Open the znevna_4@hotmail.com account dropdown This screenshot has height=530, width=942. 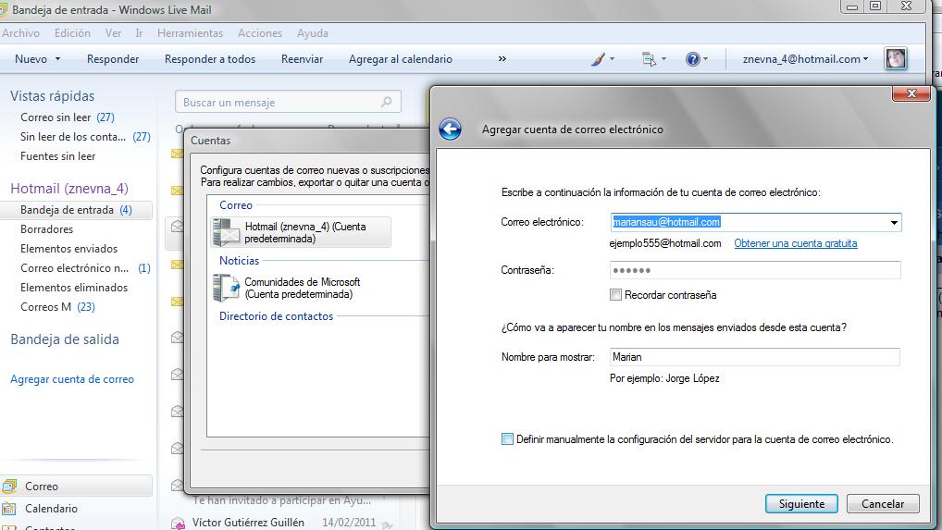806,59
